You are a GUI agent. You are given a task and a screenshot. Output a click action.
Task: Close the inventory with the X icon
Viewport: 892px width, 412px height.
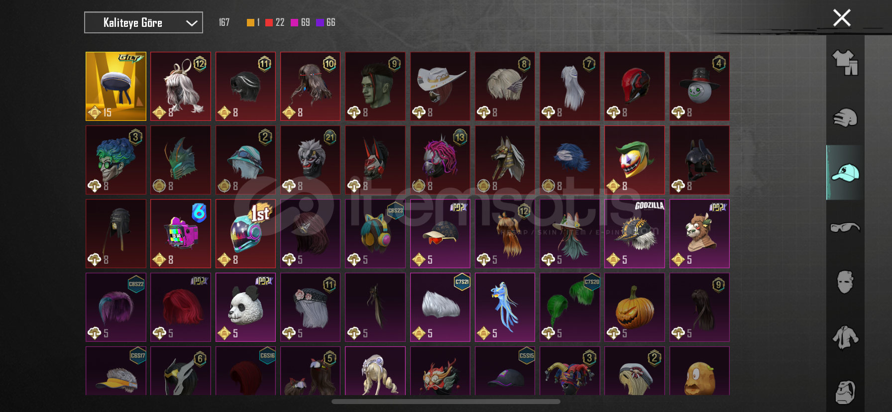click(842, 18)
